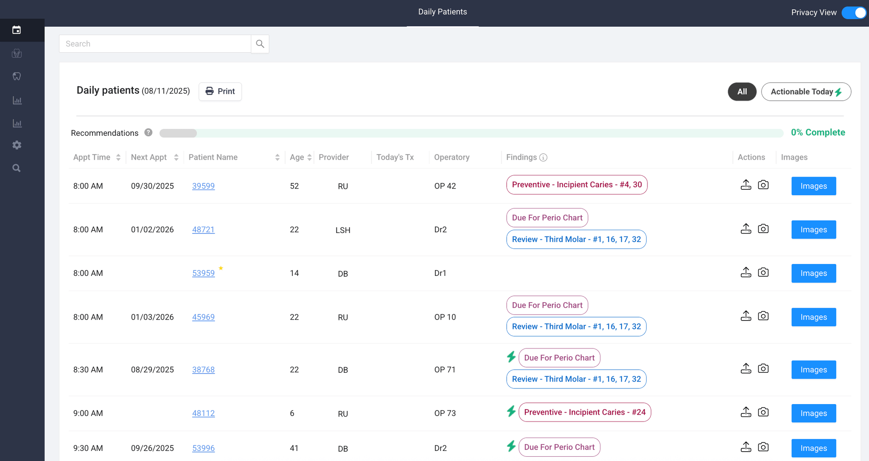Screen dimensions: 869x461
Task: Click the first bar chart analytics icon
Action: tap(17, 100)
